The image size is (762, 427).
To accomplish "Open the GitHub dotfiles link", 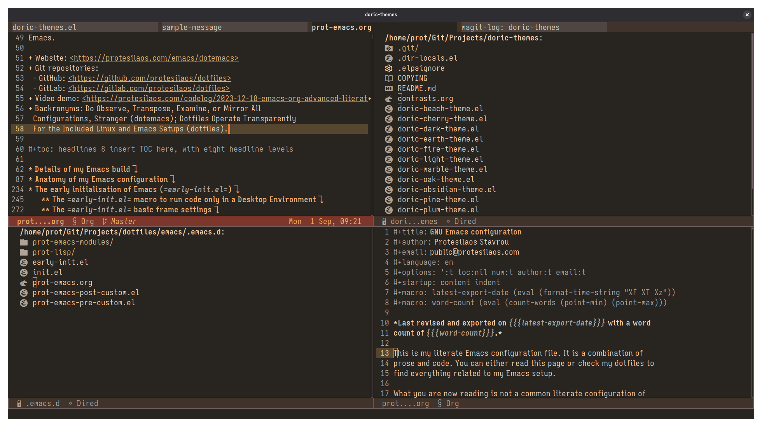I will (150, 79).
